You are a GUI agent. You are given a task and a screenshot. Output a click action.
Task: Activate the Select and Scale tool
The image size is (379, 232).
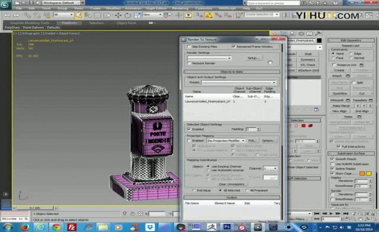137,15
